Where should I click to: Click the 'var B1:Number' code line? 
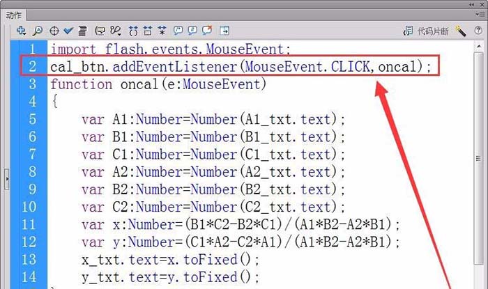coord(213,136)
